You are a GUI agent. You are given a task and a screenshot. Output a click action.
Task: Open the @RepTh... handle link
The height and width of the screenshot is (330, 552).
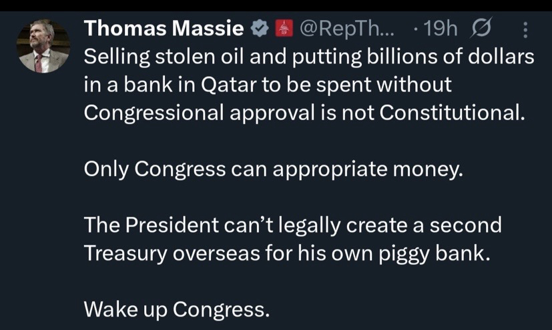(x=348, y=29)
